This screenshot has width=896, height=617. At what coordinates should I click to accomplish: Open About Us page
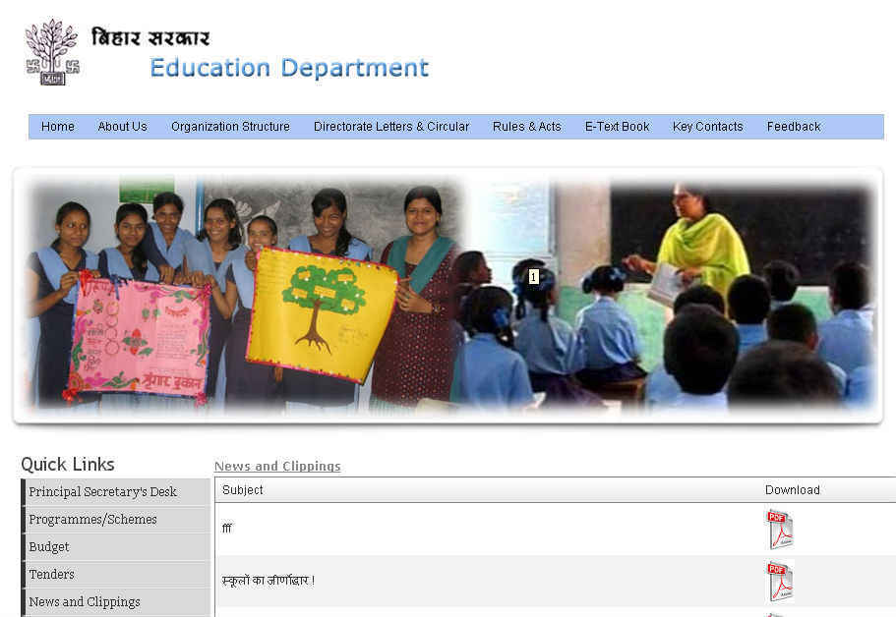click(x=122, y=127)
